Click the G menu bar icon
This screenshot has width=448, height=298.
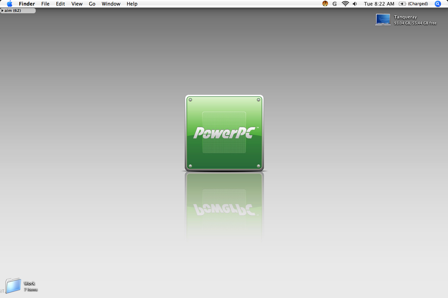tap(335, 4)
